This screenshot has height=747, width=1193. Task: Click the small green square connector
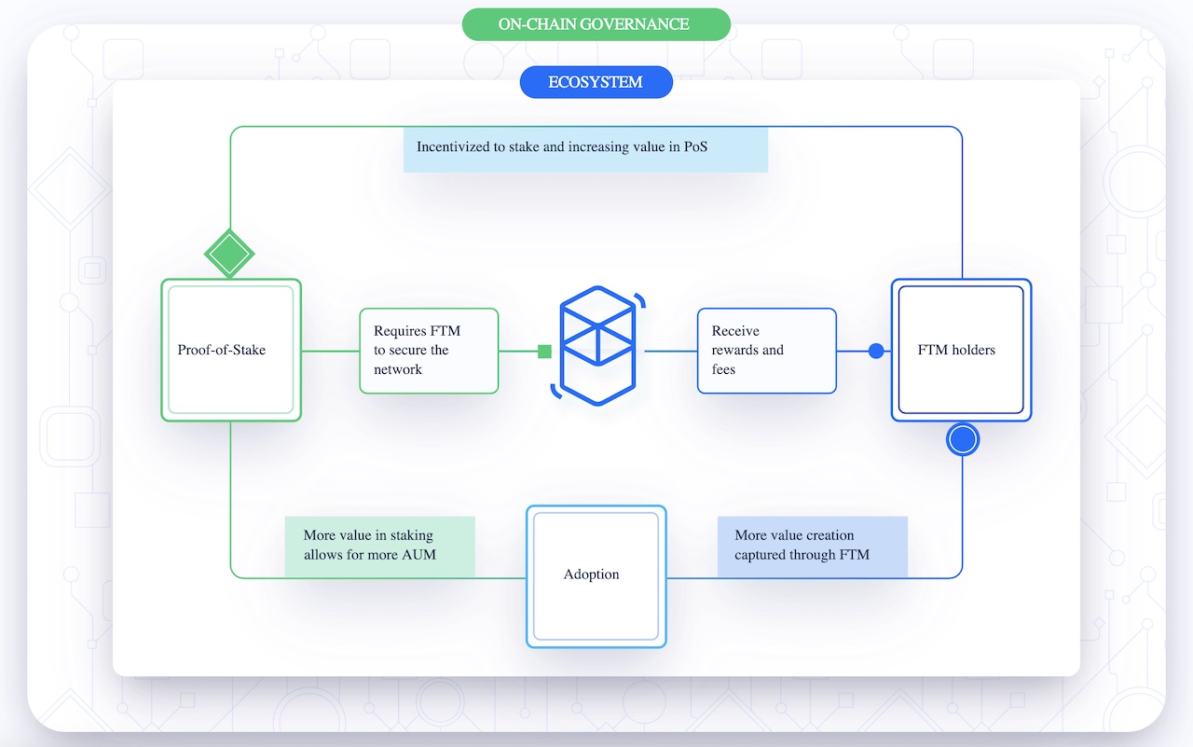click(x=545, y=352)
